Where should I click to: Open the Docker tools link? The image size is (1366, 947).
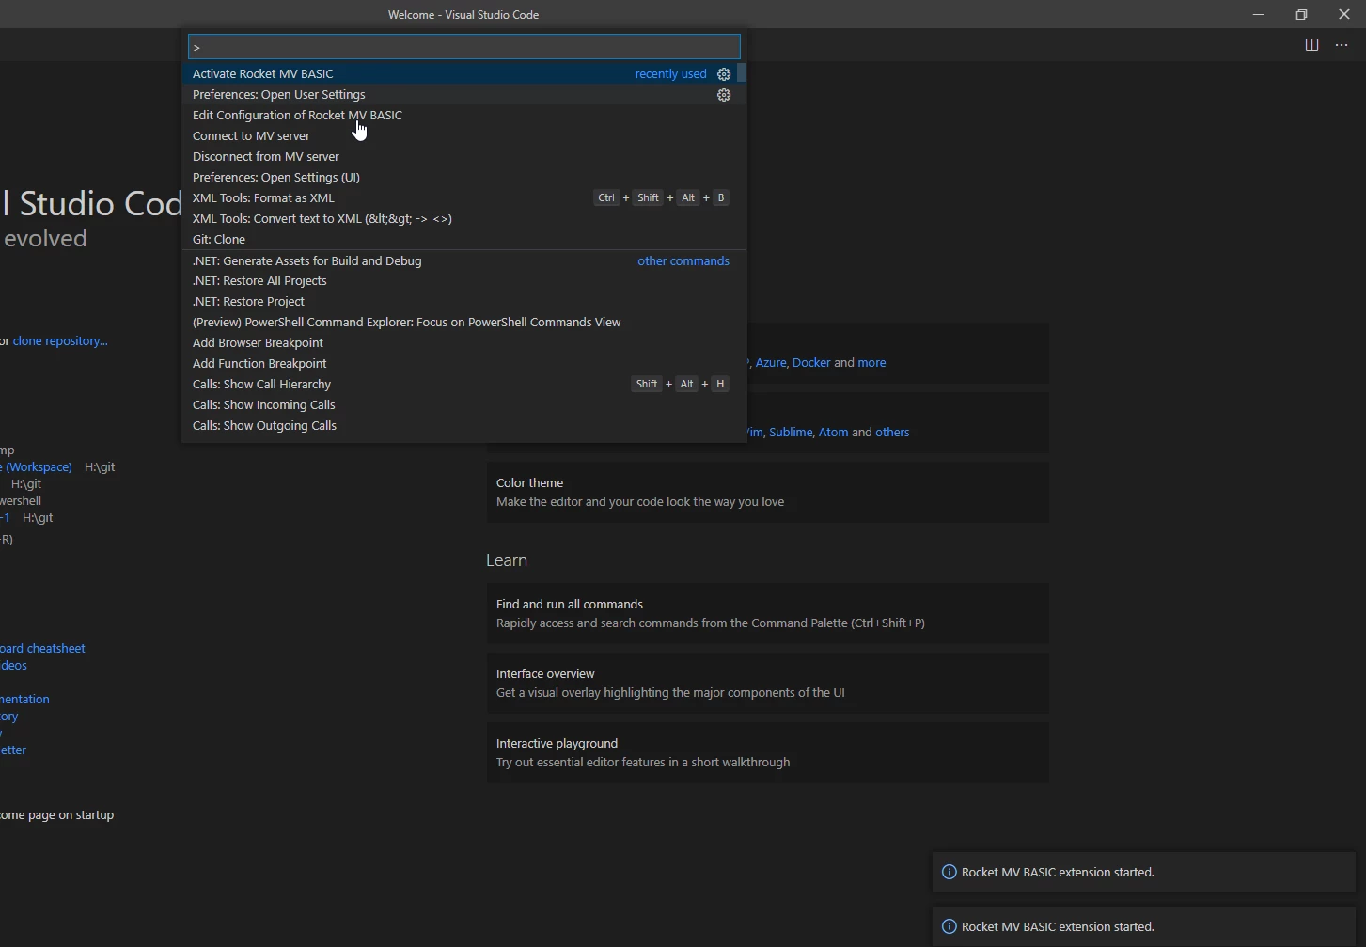point(811,362)
